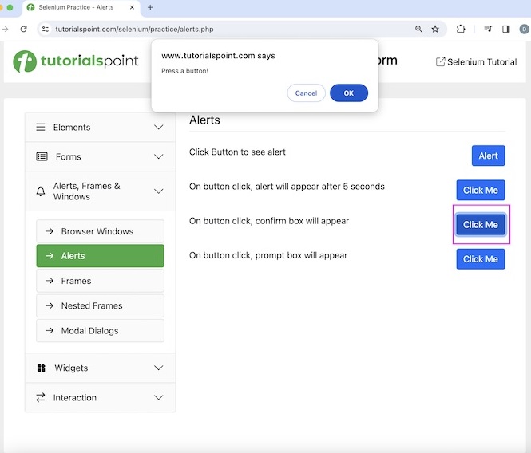Toggle the browser side panel icon

[506, 29]
